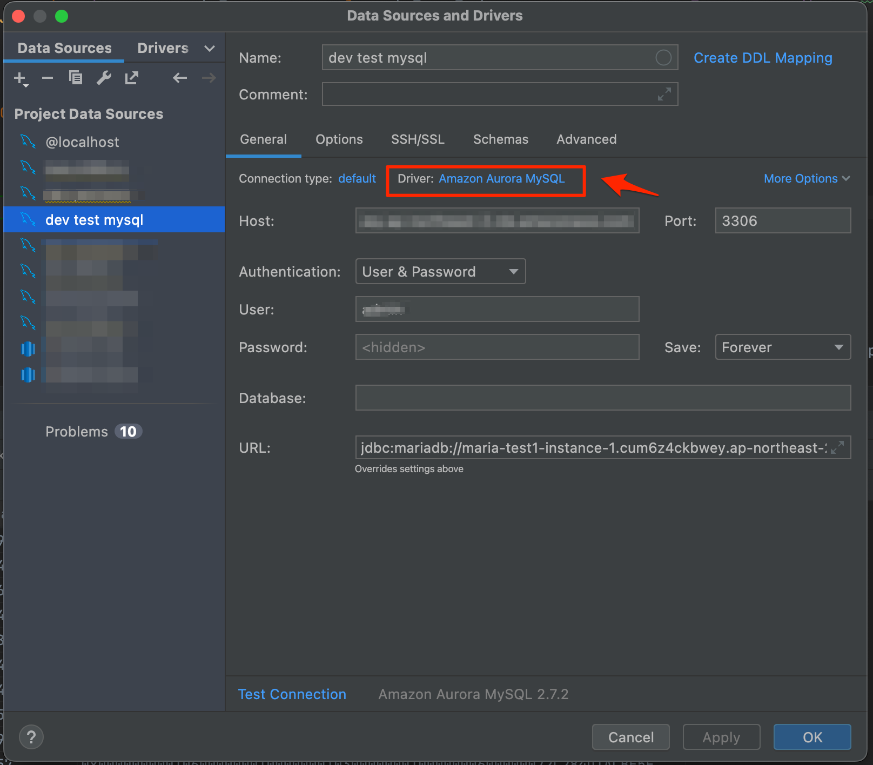The width and height of the screenshot is (873, 765).
Task: Open the Schemas tab
Action: pos(501,139)
